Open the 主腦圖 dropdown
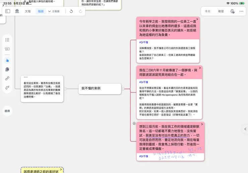The height and width of the screenshot is (173, 248). (54, 11)
